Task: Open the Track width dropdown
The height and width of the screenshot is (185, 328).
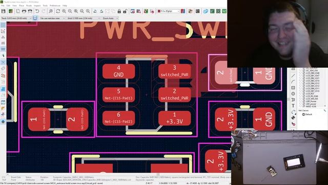Action: (16, 18)
